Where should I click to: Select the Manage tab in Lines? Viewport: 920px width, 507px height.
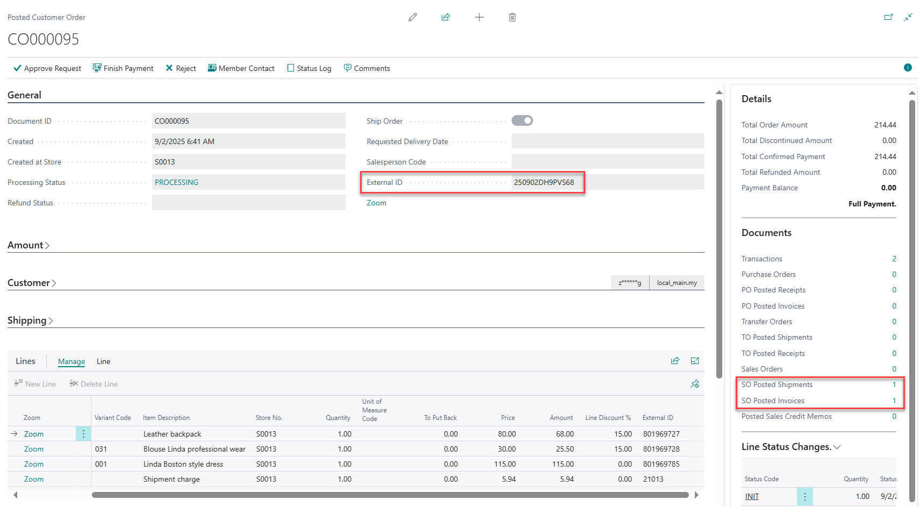click(71, 361)
